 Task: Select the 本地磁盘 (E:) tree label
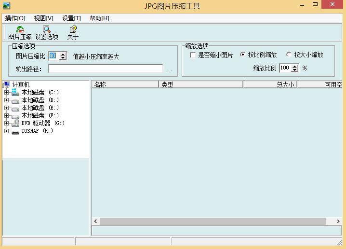(x=40, y=108)
